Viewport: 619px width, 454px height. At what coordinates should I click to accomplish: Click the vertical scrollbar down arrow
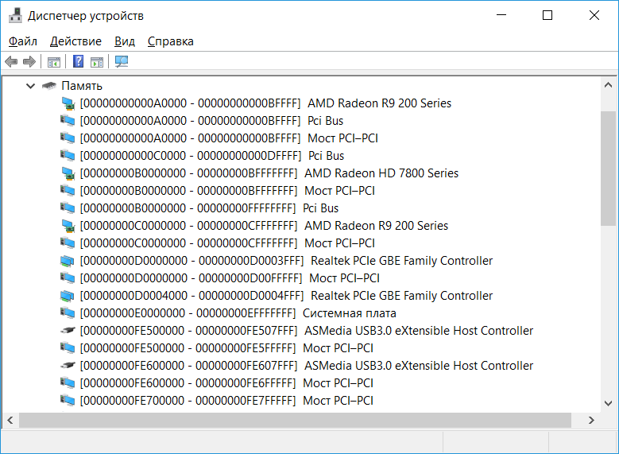pyautogui.click(x=608, y=403)
